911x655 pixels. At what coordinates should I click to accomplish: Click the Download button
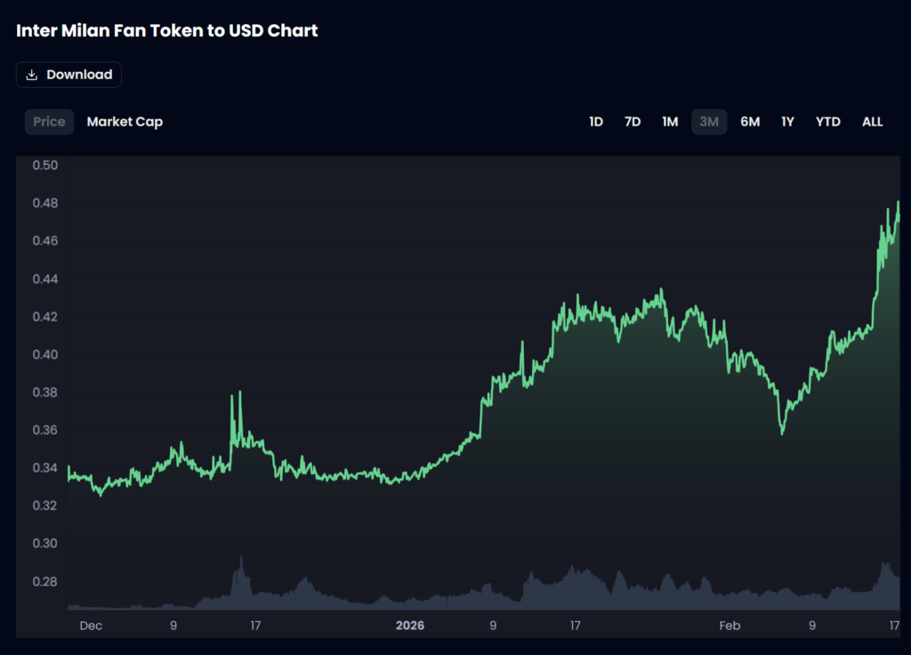[x=69, y=75]
